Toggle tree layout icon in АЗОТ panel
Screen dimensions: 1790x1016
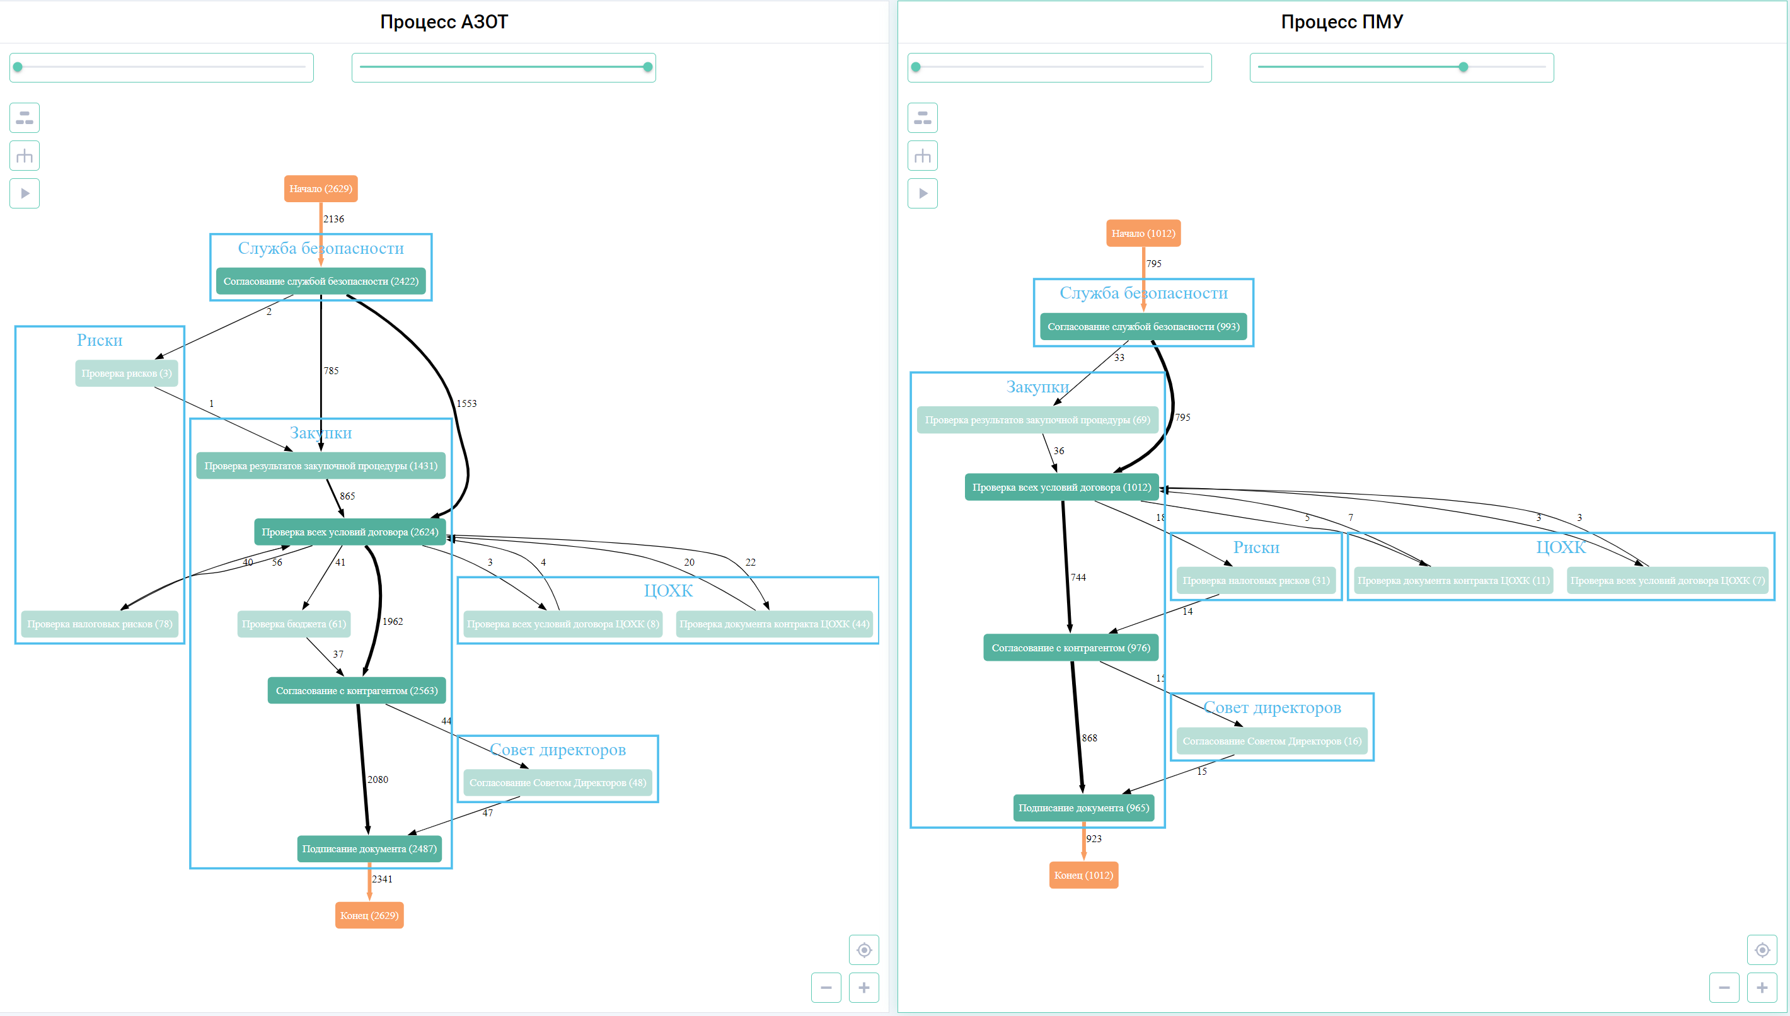[25, 156]
